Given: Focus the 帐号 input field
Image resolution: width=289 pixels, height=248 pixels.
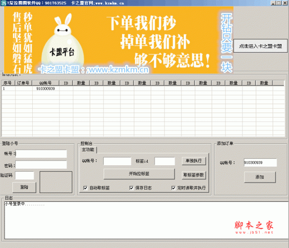Looking at the screenshot, I should [41, 154].
